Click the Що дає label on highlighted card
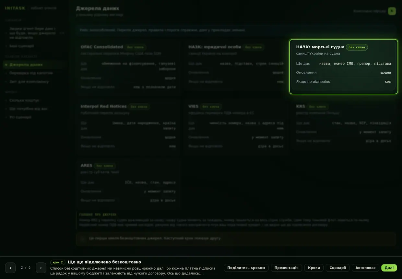This screenshot has width=402, height=279. 303,64
